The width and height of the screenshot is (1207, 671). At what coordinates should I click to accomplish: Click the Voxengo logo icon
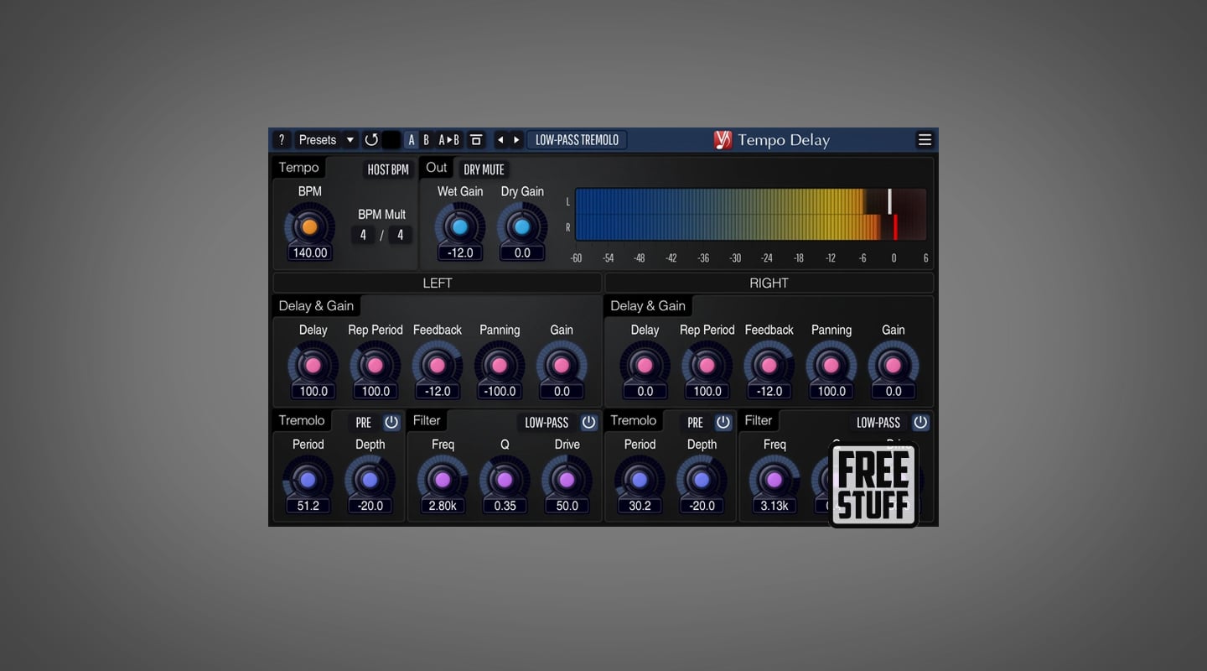coord(723,140)
